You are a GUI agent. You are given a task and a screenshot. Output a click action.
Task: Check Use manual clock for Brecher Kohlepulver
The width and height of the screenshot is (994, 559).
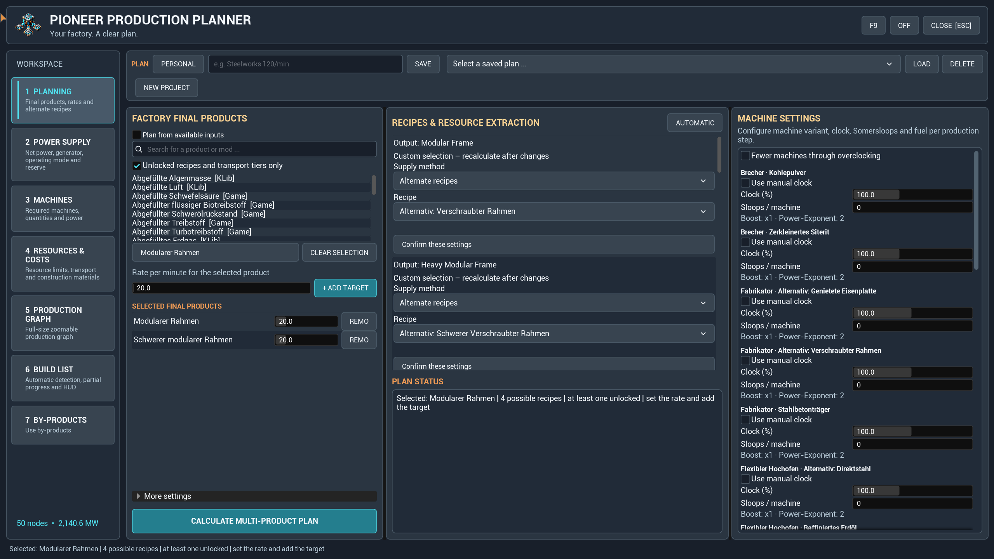[745, 183]
